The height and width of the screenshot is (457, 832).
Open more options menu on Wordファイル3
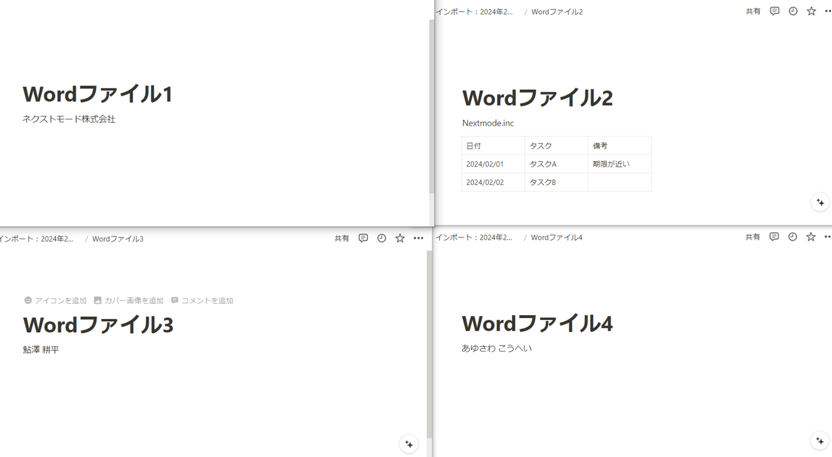point(418,238)
